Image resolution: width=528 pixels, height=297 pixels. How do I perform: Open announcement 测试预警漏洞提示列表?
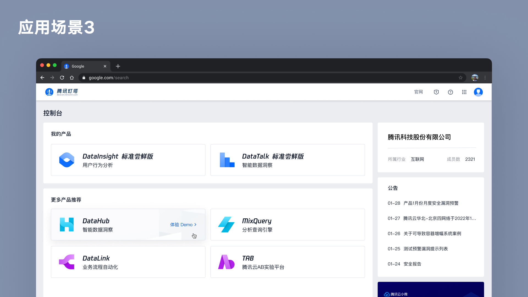[x=426, y=249]
